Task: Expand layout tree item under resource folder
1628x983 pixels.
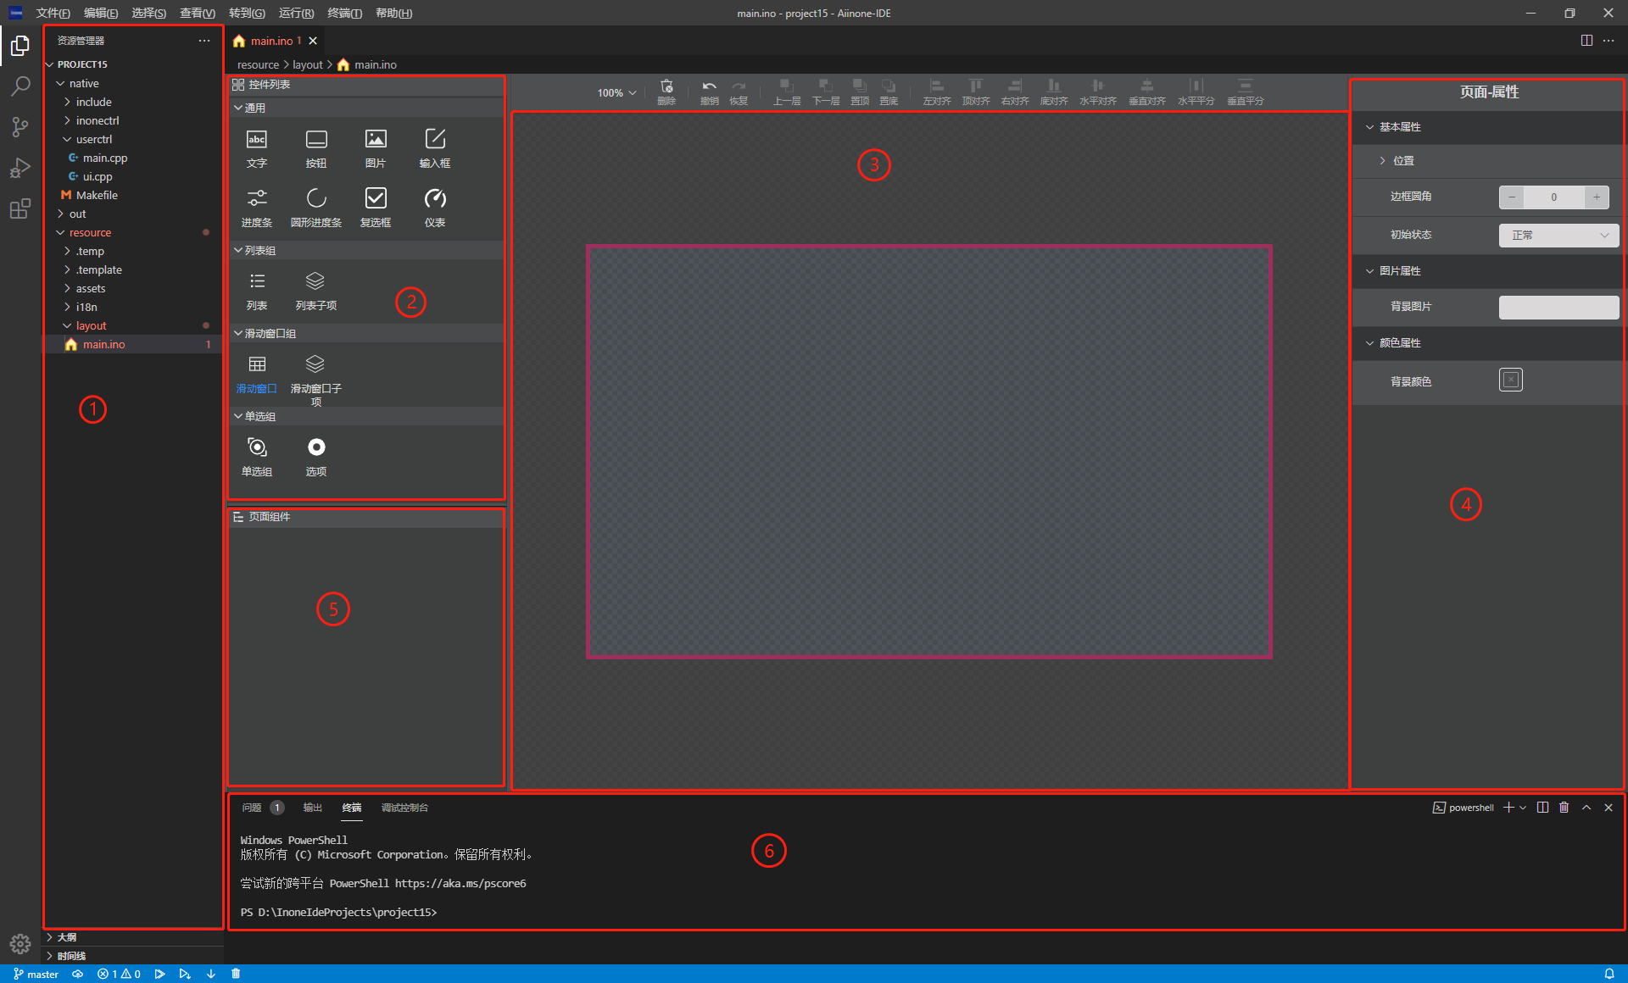Action: 66,325
